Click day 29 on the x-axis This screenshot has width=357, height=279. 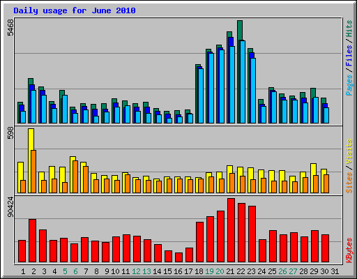[x=314, y=271]
